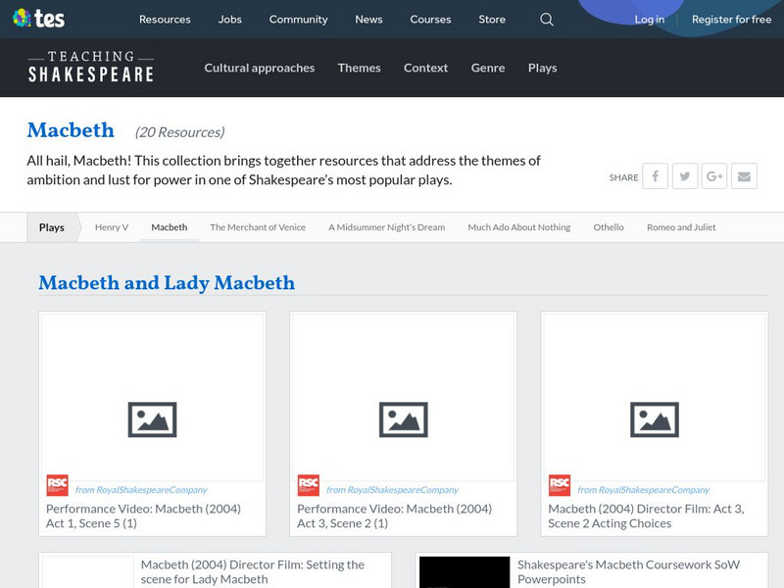Open the Resources menu
This screenshot has width=784, height=588.
pyautogui.click(x=165, y=20)
